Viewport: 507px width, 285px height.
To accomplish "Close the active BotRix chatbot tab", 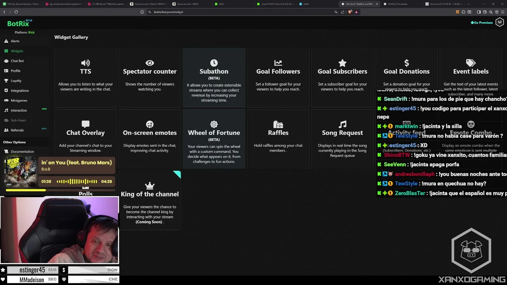I will coord(377,4).
